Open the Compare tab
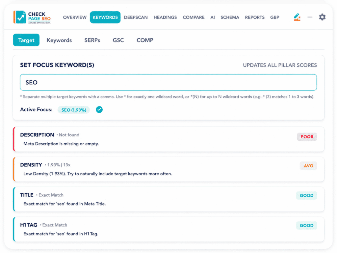 pyautogui.click(x=194, y=17)
